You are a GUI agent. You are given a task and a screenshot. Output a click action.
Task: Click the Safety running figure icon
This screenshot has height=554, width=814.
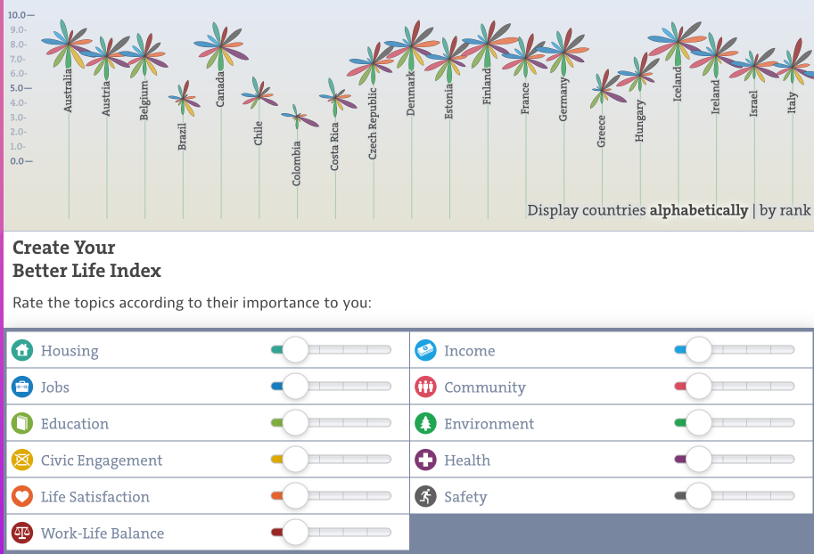click(x=426, y=496)
